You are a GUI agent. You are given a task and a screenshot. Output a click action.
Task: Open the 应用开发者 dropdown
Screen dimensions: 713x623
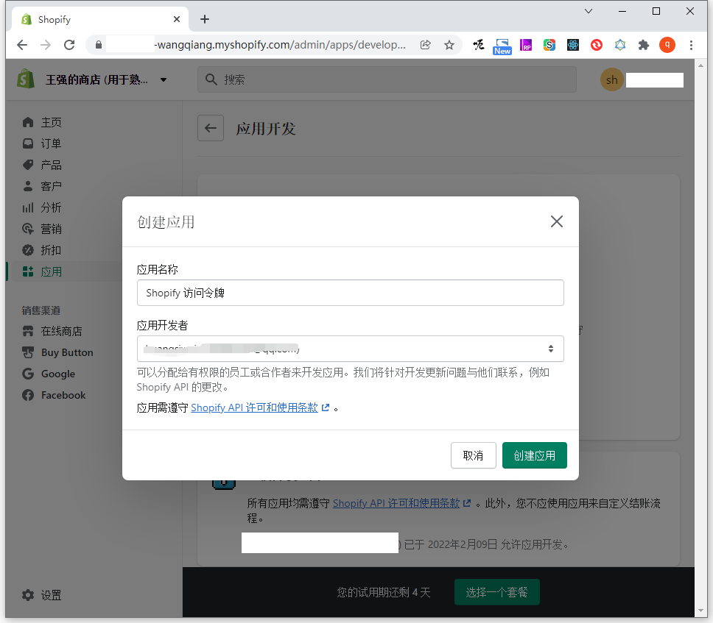(x=350, y=349)
